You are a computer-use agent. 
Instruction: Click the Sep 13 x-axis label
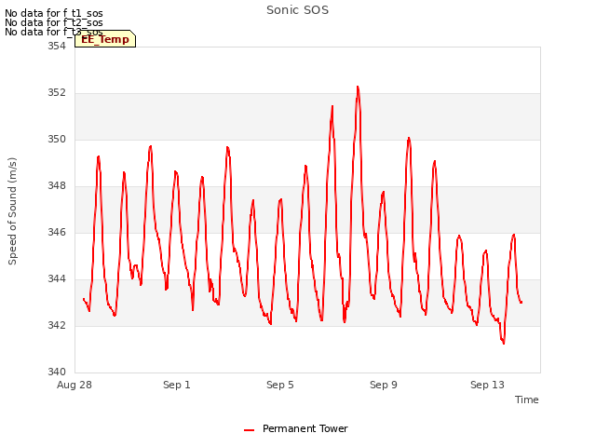[487, 385]
